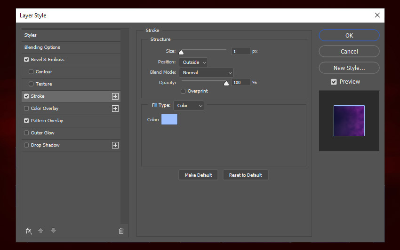Add another Color Overlay with plus icon
The width and height of the screenshot is (400, 250).
(115, 109)
